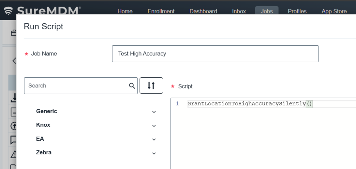Click the upload circle icon in sidebar
This screenshot has width=356, height=169.
pyautogui.click(x=14, y=126)
